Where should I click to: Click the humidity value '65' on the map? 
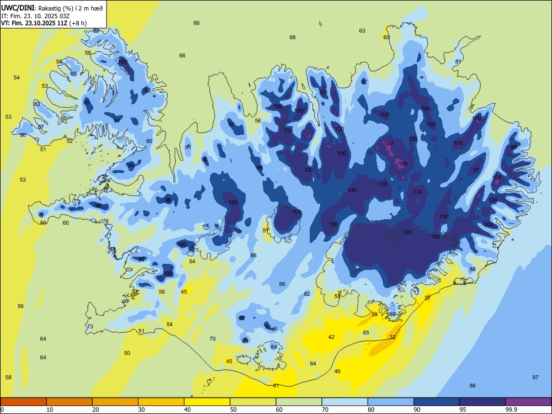366,333
